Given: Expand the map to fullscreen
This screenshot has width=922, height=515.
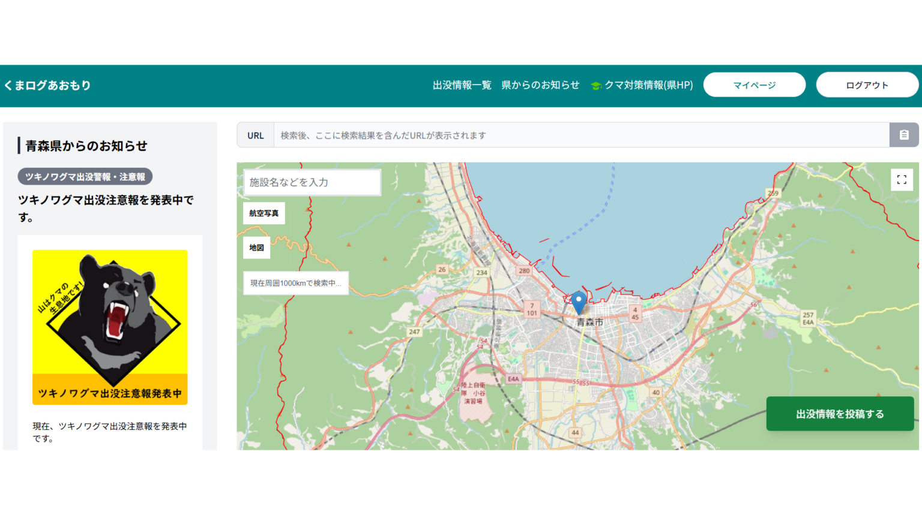Looking at the screenshot, I should pyautogui.click(x=902, y=179).
